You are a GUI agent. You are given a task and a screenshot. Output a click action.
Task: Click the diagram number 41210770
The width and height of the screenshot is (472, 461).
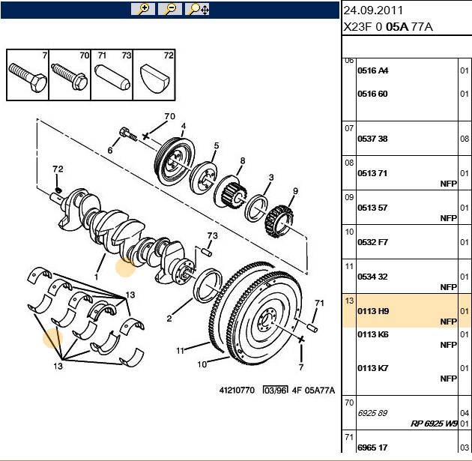coord(237,390)
